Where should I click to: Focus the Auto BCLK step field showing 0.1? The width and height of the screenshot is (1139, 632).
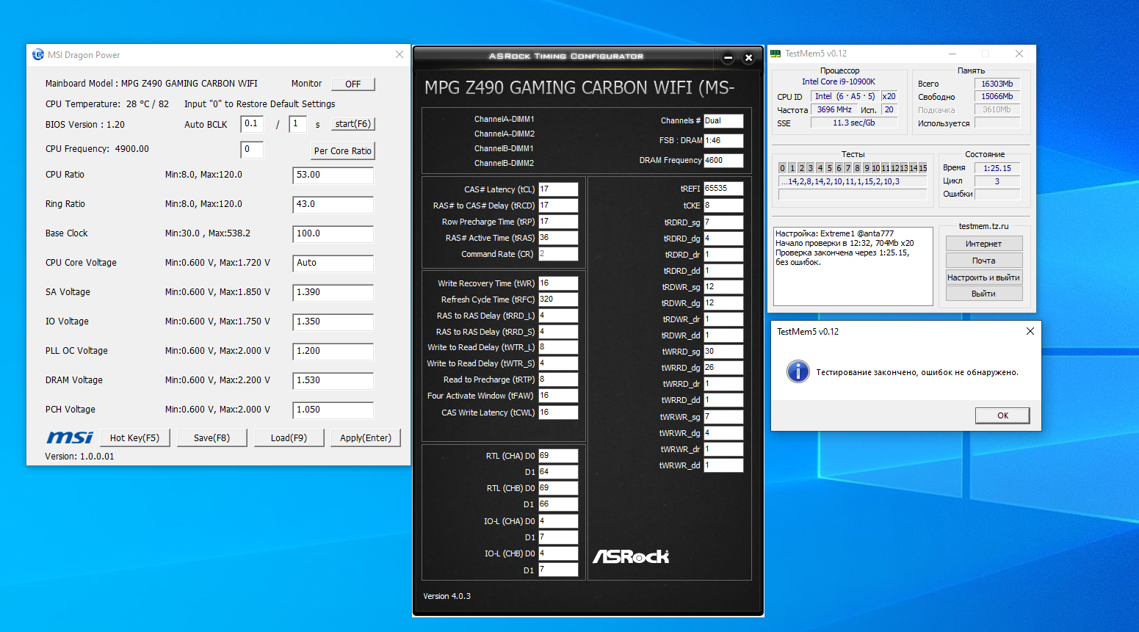click(252, 124)
